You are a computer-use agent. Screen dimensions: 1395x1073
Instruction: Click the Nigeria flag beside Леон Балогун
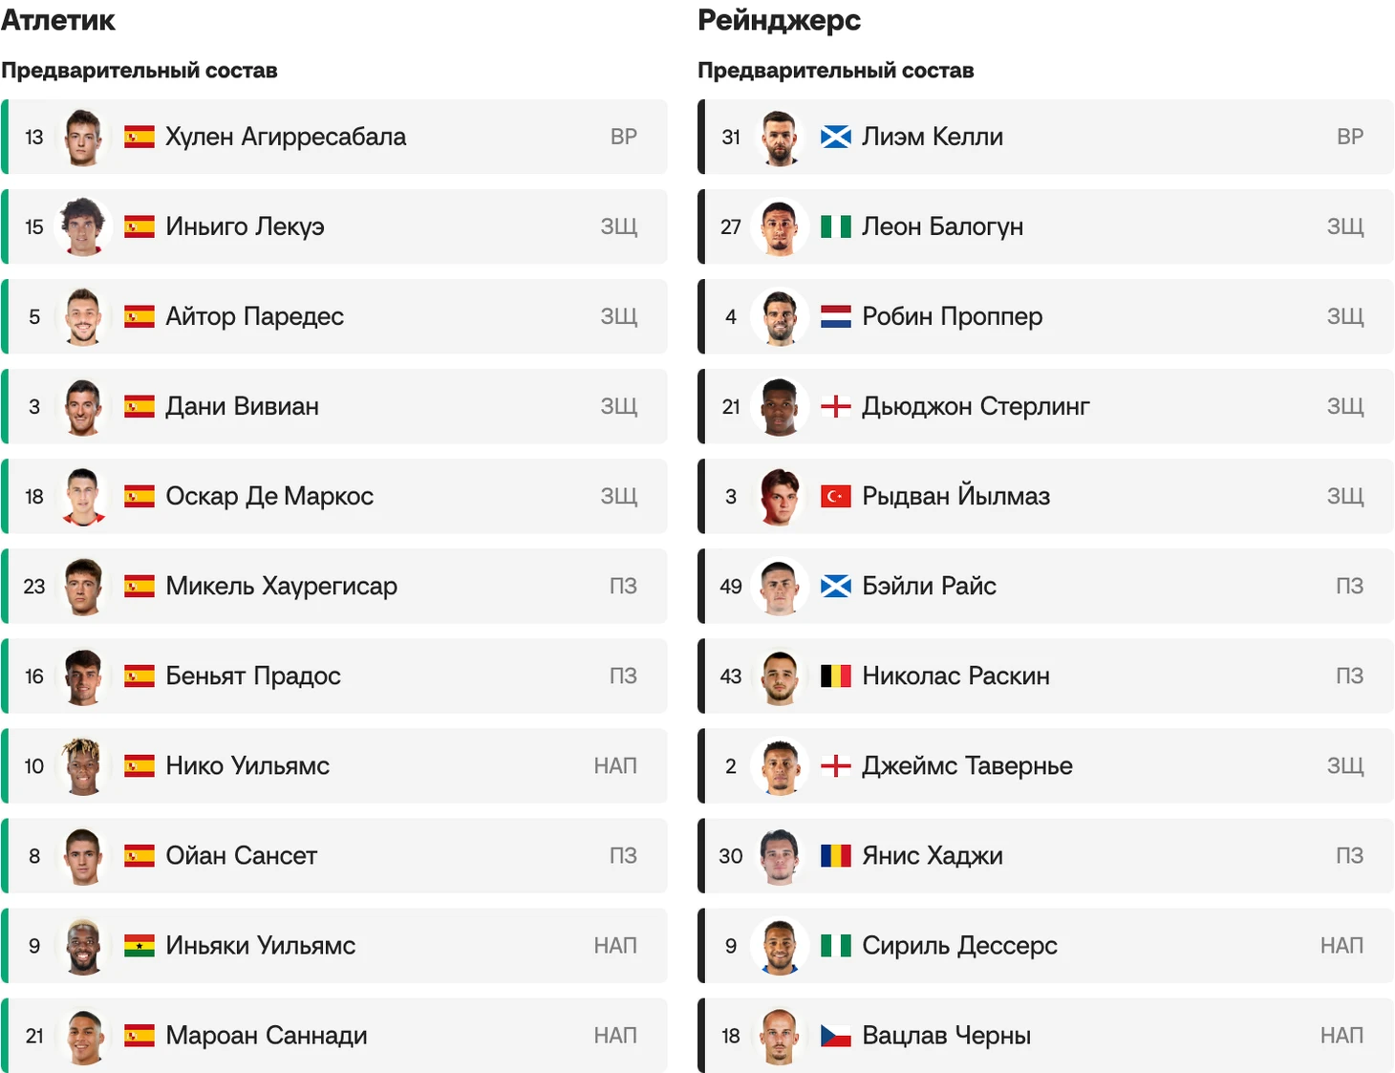[836, 227]
